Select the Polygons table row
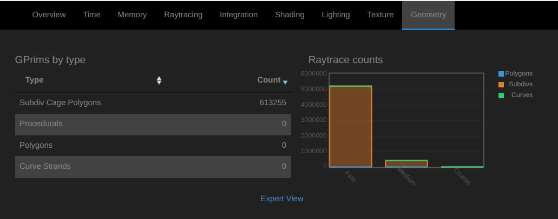This screenshot has width=558, height=219. (153, 145)
